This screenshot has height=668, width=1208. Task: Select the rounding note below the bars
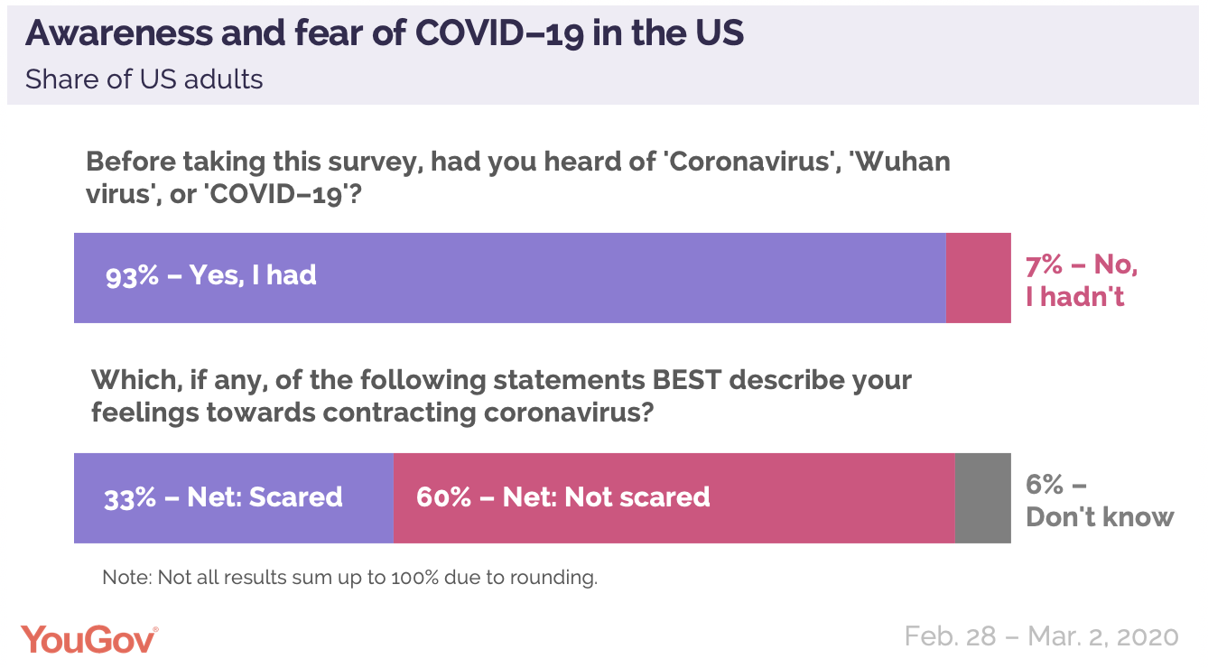coord(349,577)
